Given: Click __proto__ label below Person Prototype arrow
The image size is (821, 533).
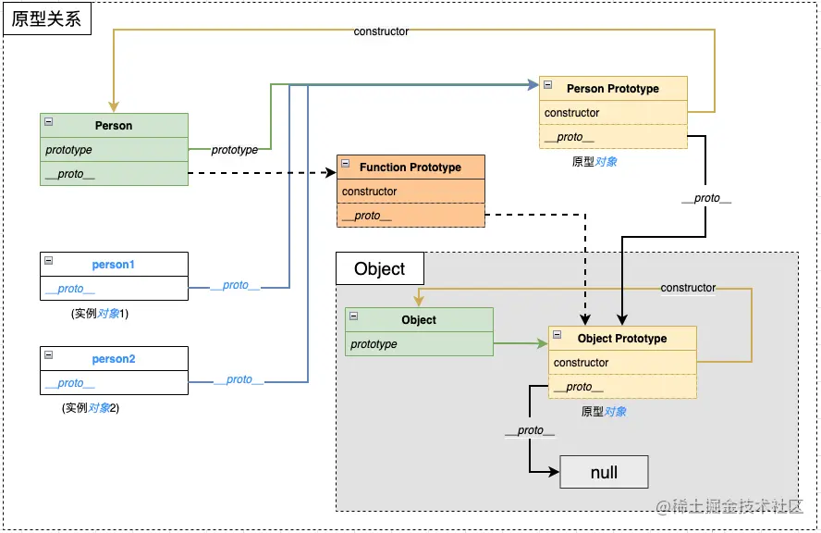Looking at the screenshot, I should click(x=707, y=198).
